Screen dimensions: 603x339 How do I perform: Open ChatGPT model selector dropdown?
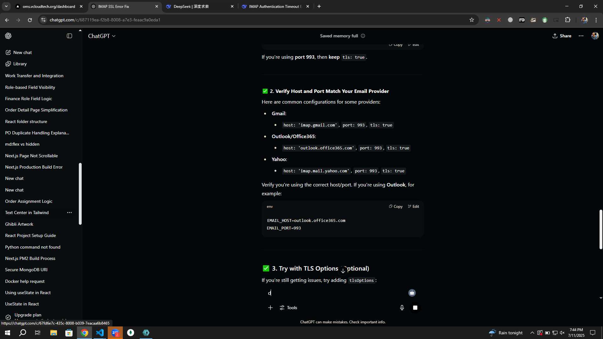[x=102, y=36]
